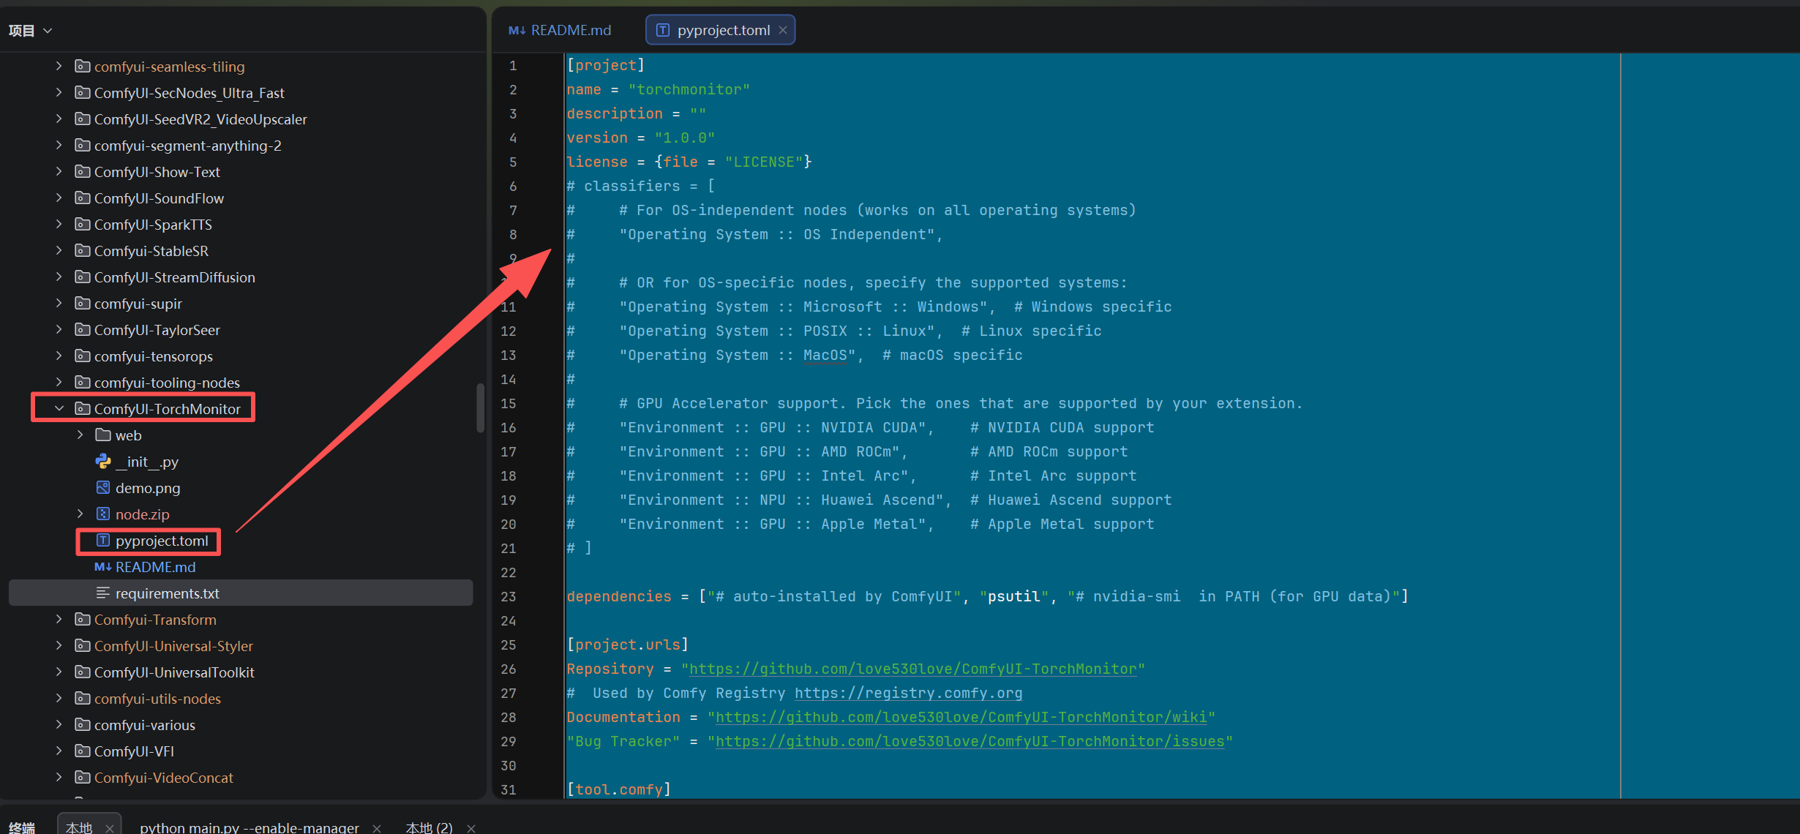Close the 本地 terminal tab
This screenshot has width=1800, height=834.
click(109, 828)
